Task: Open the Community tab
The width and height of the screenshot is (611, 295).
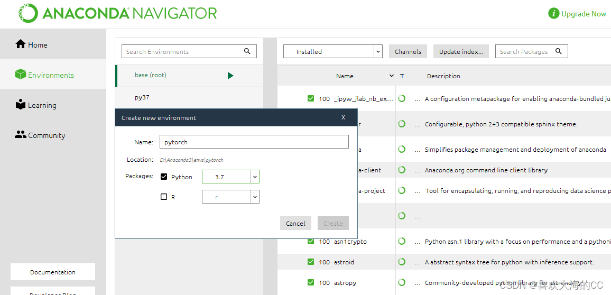Action: [x=53, y=135]
